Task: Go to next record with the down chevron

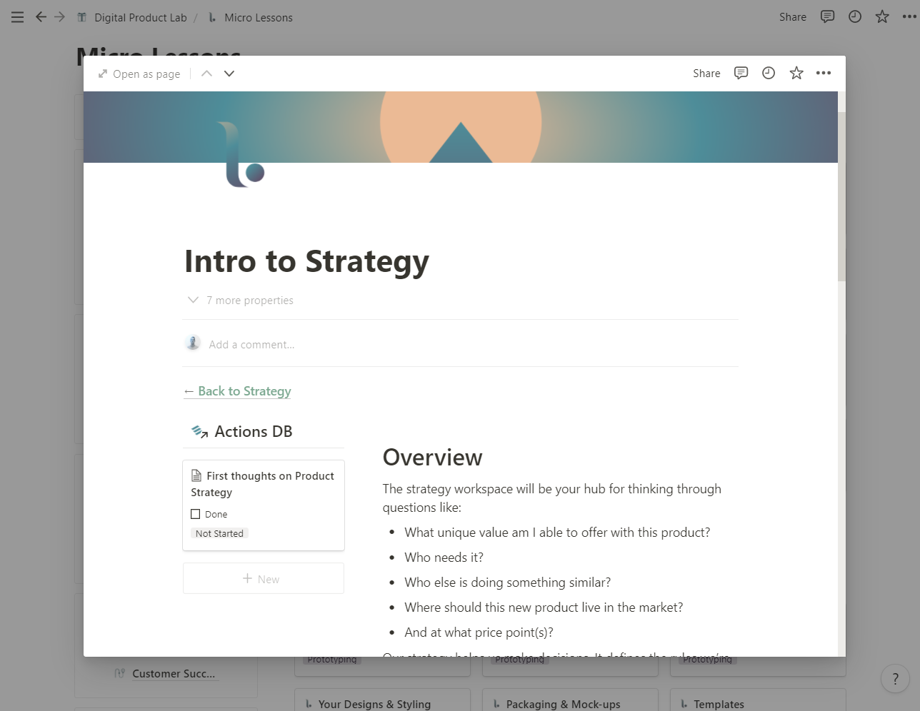Action: [x=229, y=73]
